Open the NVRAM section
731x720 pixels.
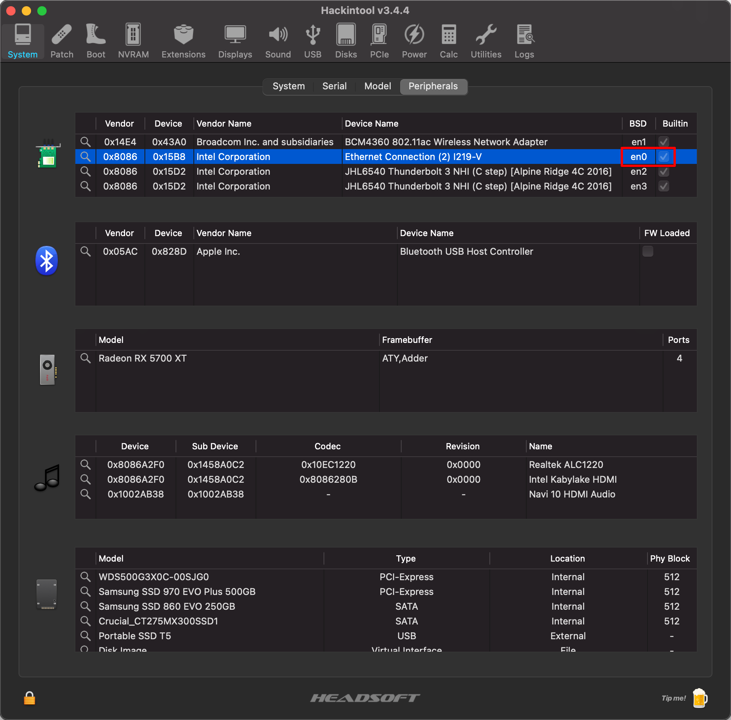(133, 41)
